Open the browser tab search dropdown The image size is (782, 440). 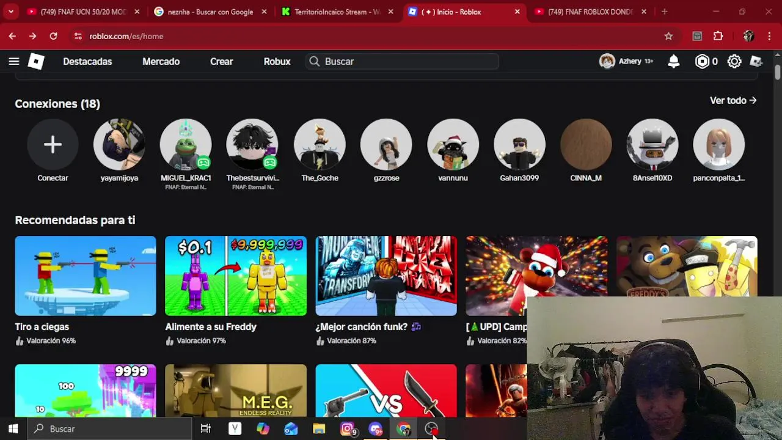click(10, 12)
